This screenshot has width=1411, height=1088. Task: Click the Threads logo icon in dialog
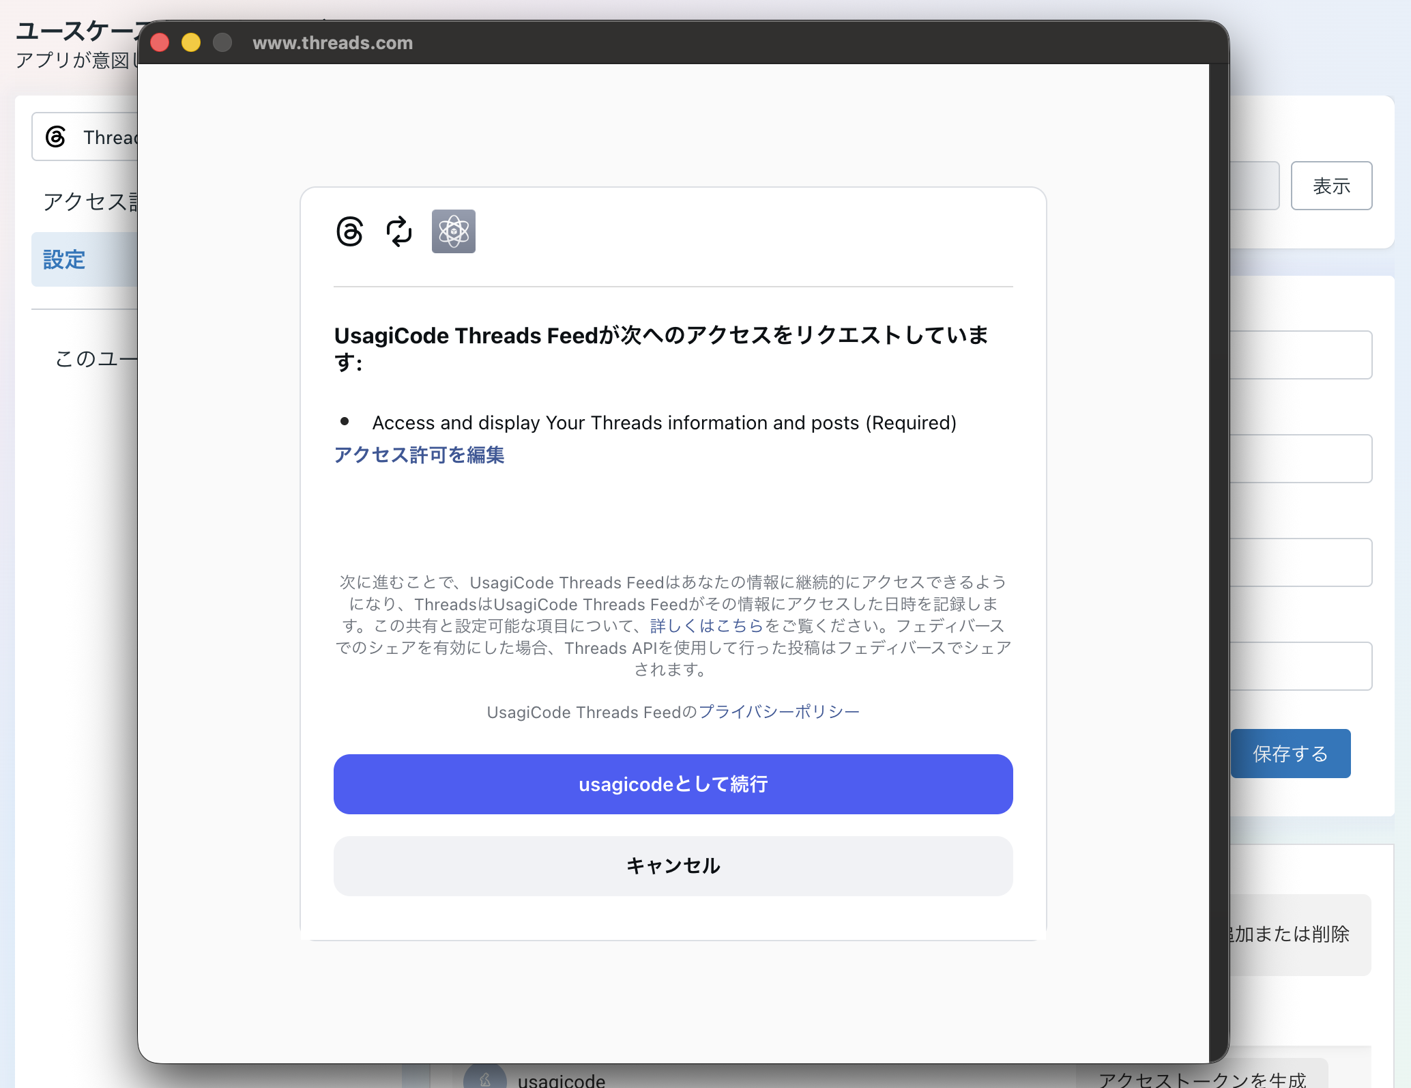tap(349, 231)
